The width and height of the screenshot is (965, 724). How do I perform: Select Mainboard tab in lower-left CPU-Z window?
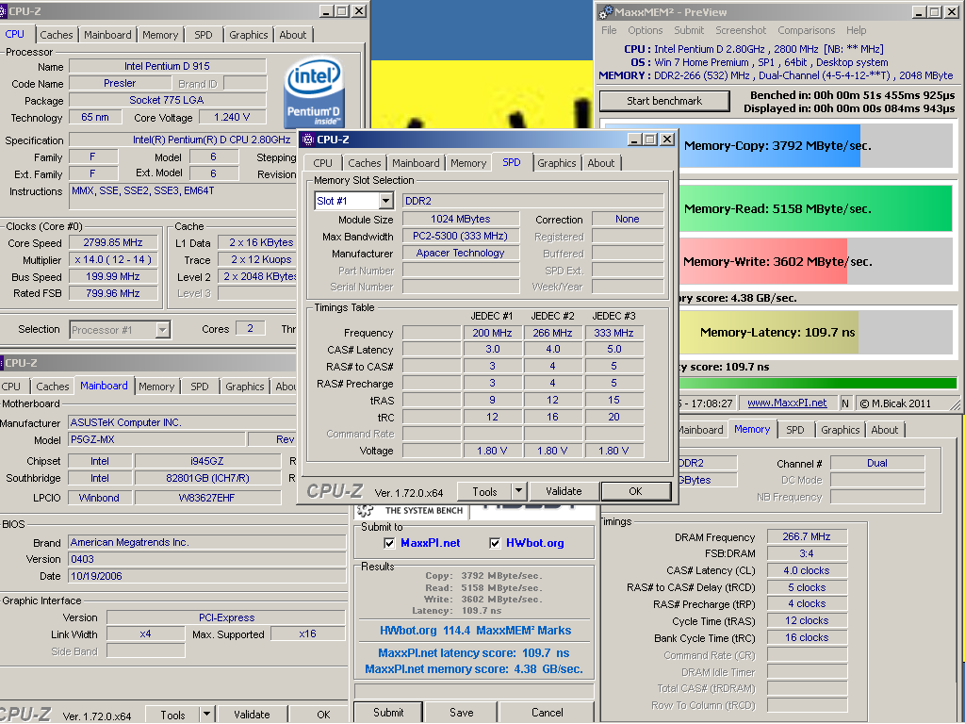104,386
